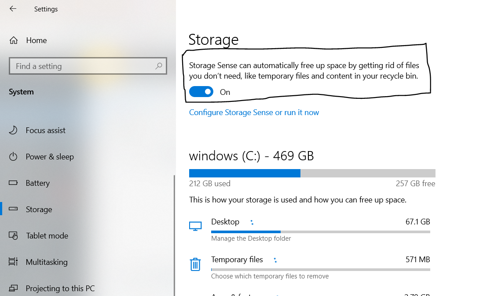The image size is (494, 296).
Task: Turn off Storage Sense
Action: [201, 91]
